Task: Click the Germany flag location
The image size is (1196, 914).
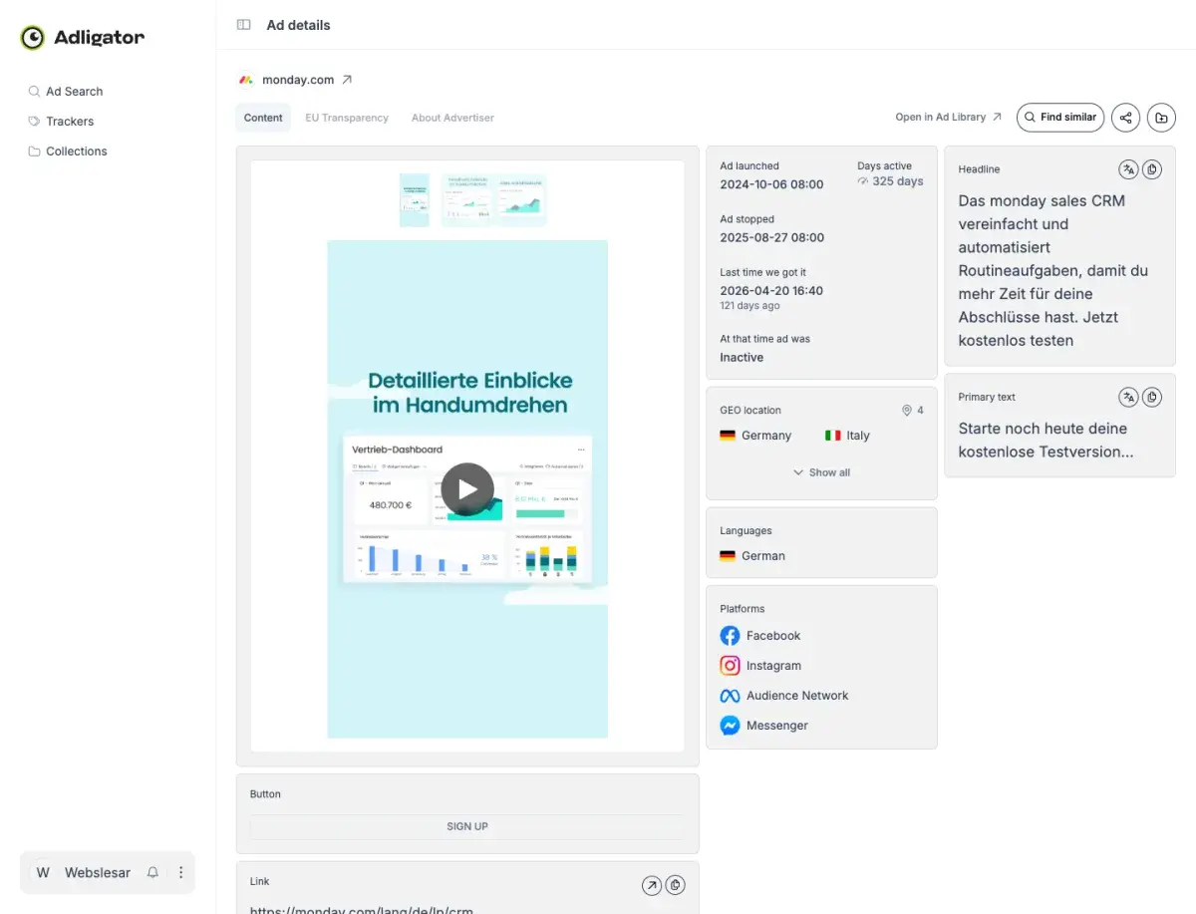Action: 755,436
